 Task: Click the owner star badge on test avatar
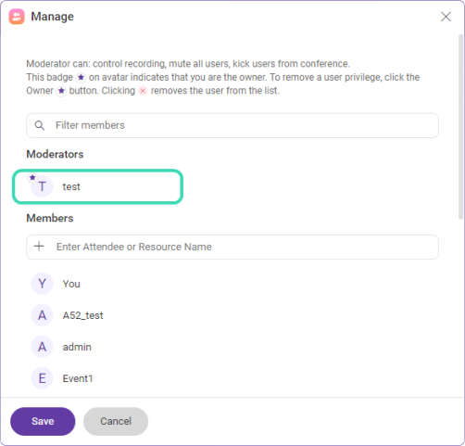[32, 177]
